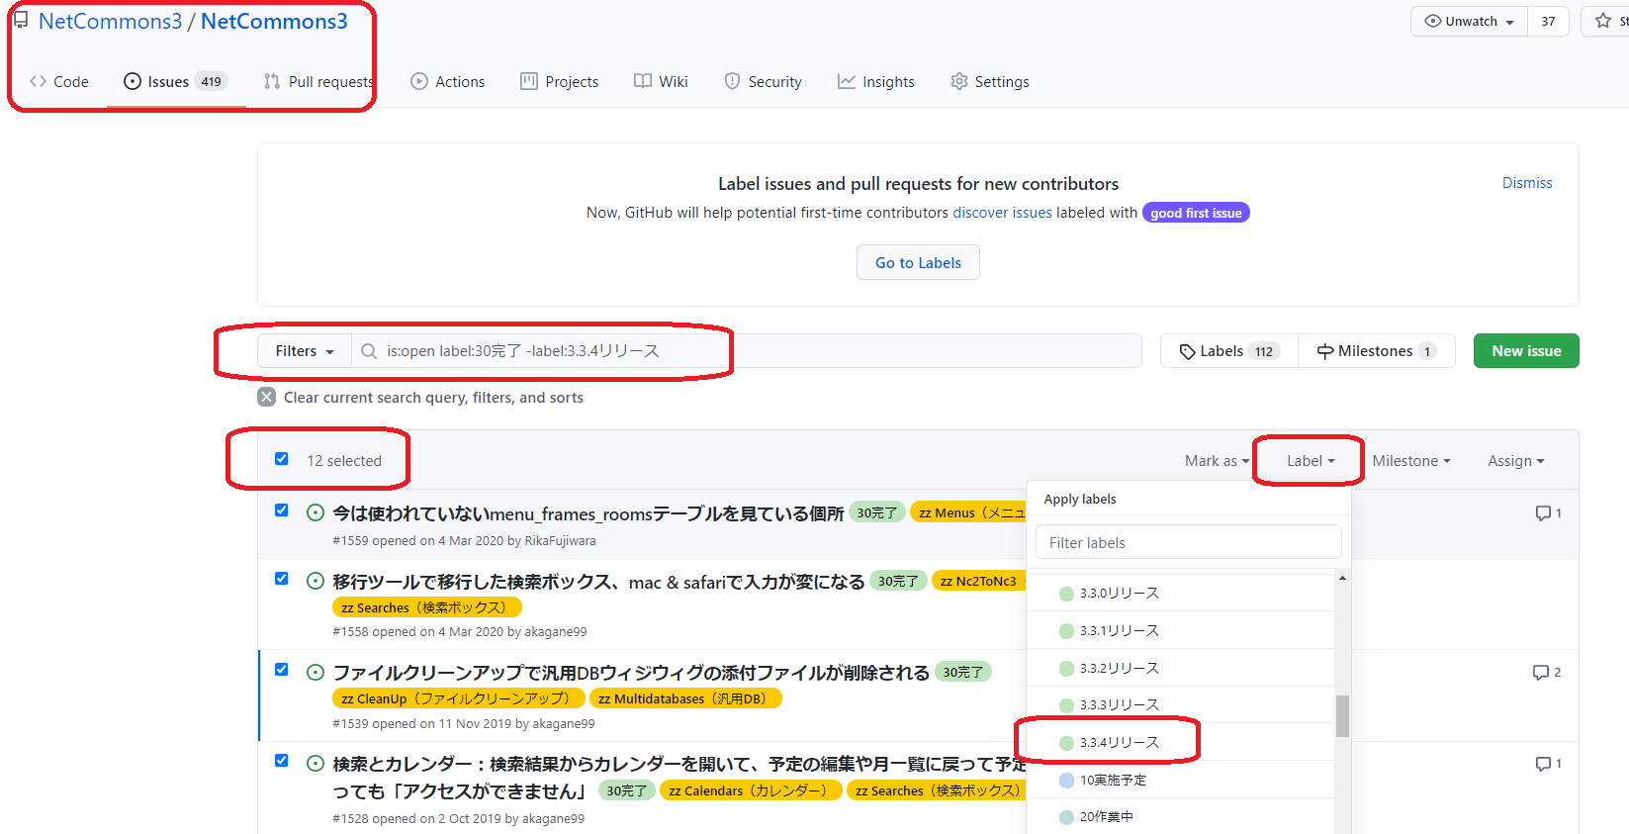Image resolution: width=1629 pixels, height=834 pixels.
Task: Click open issue icon for issue #1559
Action: point(316,512)
